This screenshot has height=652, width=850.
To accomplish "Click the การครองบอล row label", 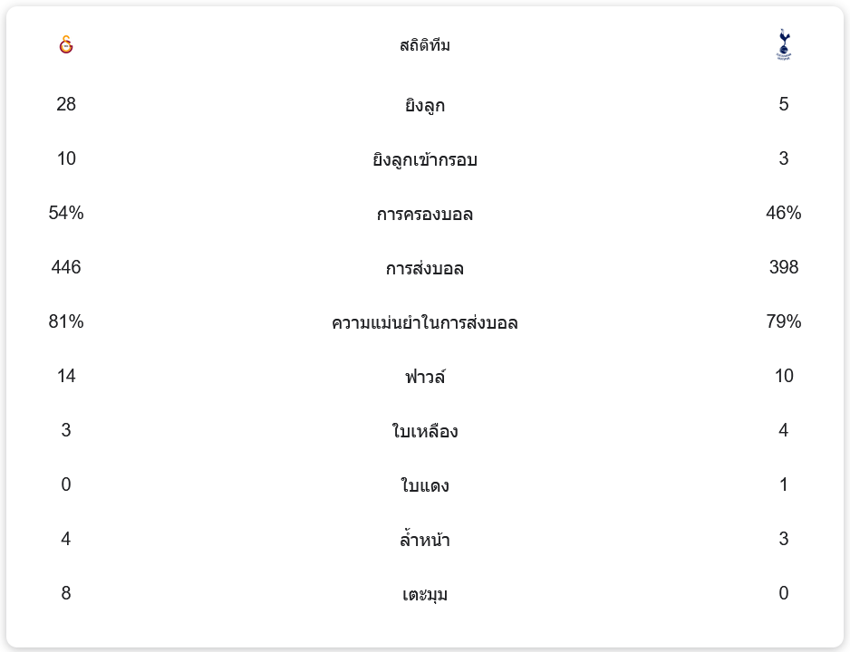I will (425, 214).
